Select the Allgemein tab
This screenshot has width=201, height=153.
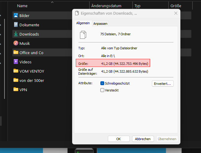pos(83,23)
